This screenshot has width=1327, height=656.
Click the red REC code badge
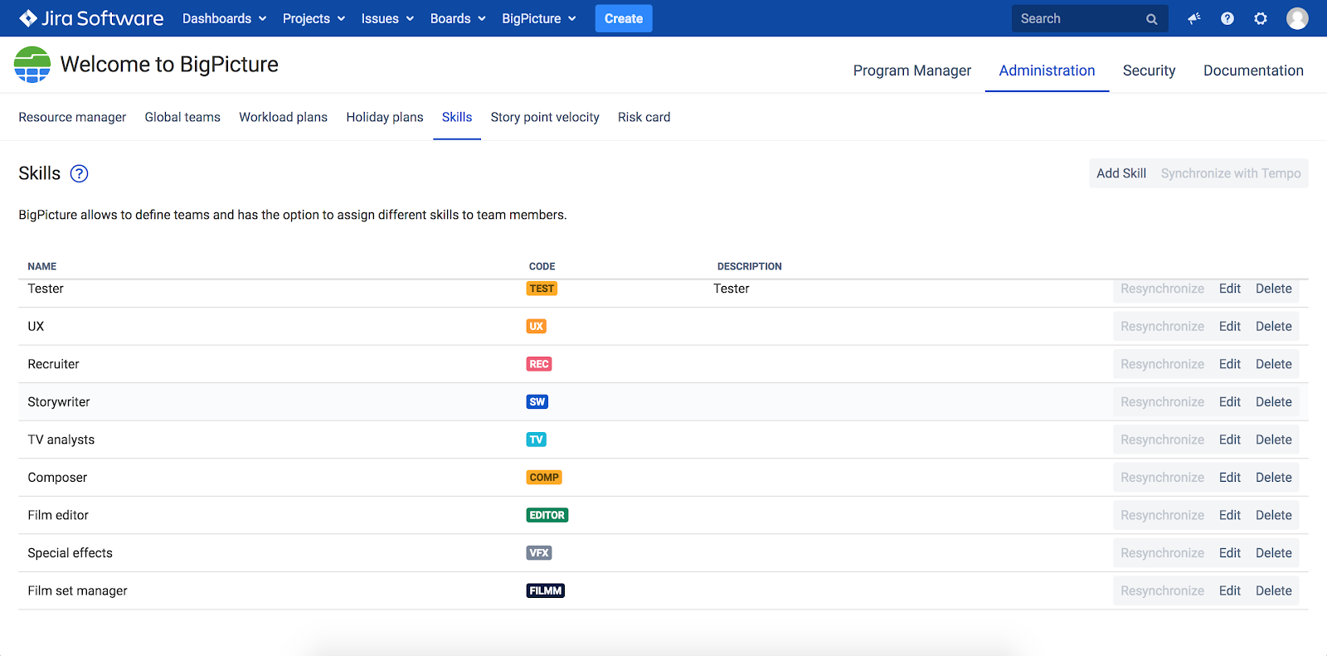point(539,364)
